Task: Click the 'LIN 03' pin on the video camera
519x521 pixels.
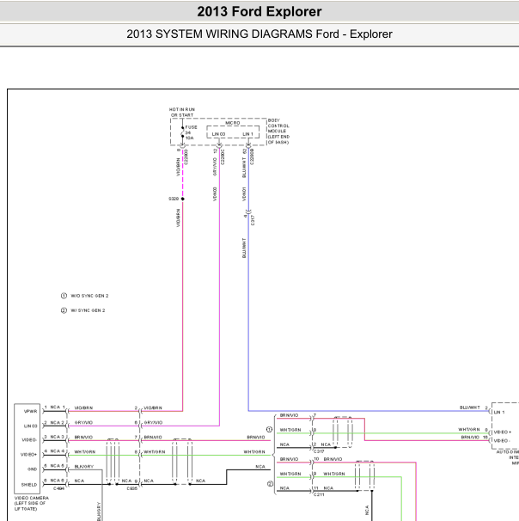Action: pos(31,426)
